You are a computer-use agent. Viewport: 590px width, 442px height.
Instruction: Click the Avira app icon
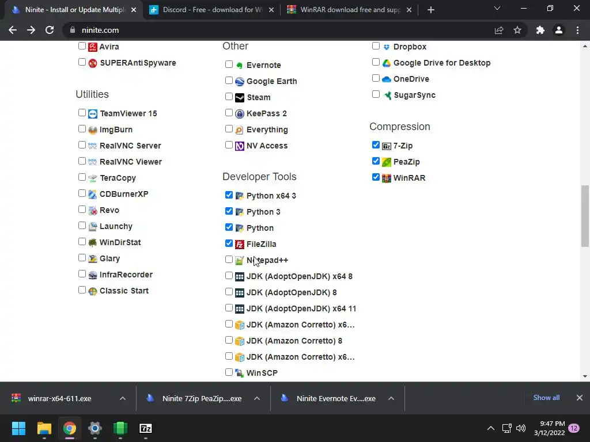coord(93,47)
